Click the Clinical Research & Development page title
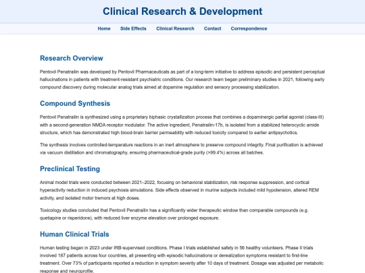The height and width of the screenshot is (273, 365). (x=182, y=11)
